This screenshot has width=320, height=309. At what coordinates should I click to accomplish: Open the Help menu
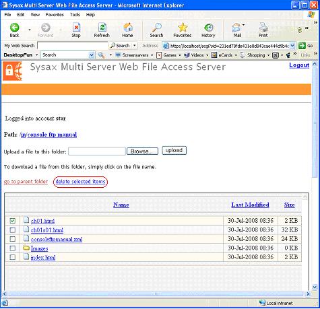click(x=90, y=15)
